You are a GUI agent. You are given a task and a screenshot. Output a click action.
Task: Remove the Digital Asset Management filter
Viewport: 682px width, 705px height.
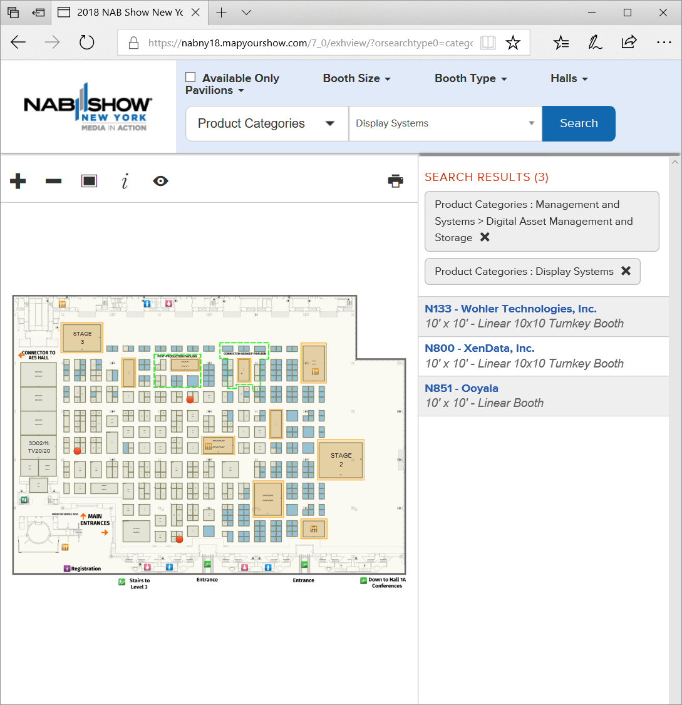click(x=485, y=237)
